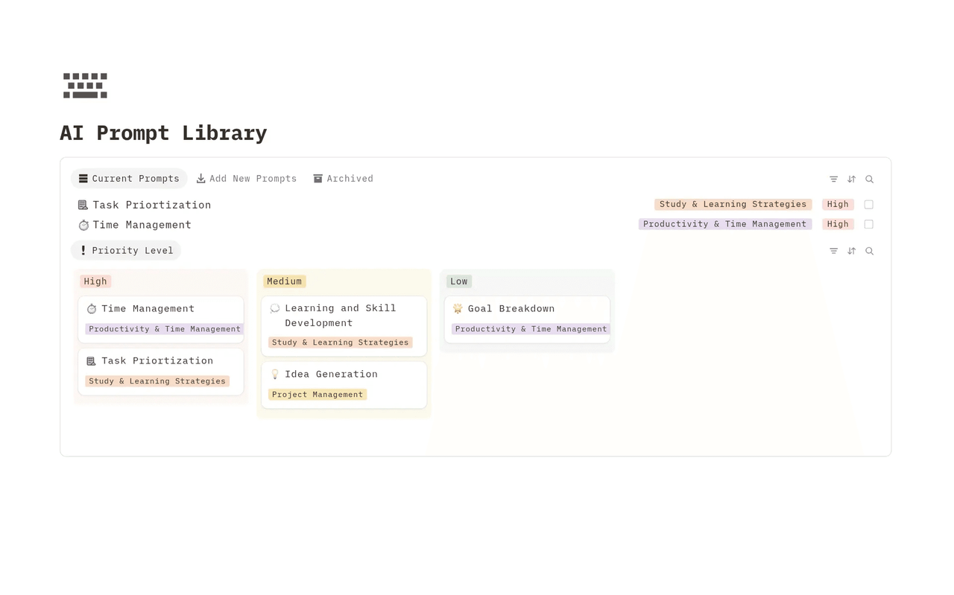Click stopwatch icon on Time Management card
This screenshot has height=595, width=954.
click(92, 309)
